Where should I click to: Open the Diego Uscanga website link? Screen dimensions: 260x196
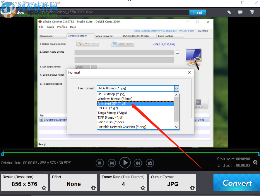[155, 31]
